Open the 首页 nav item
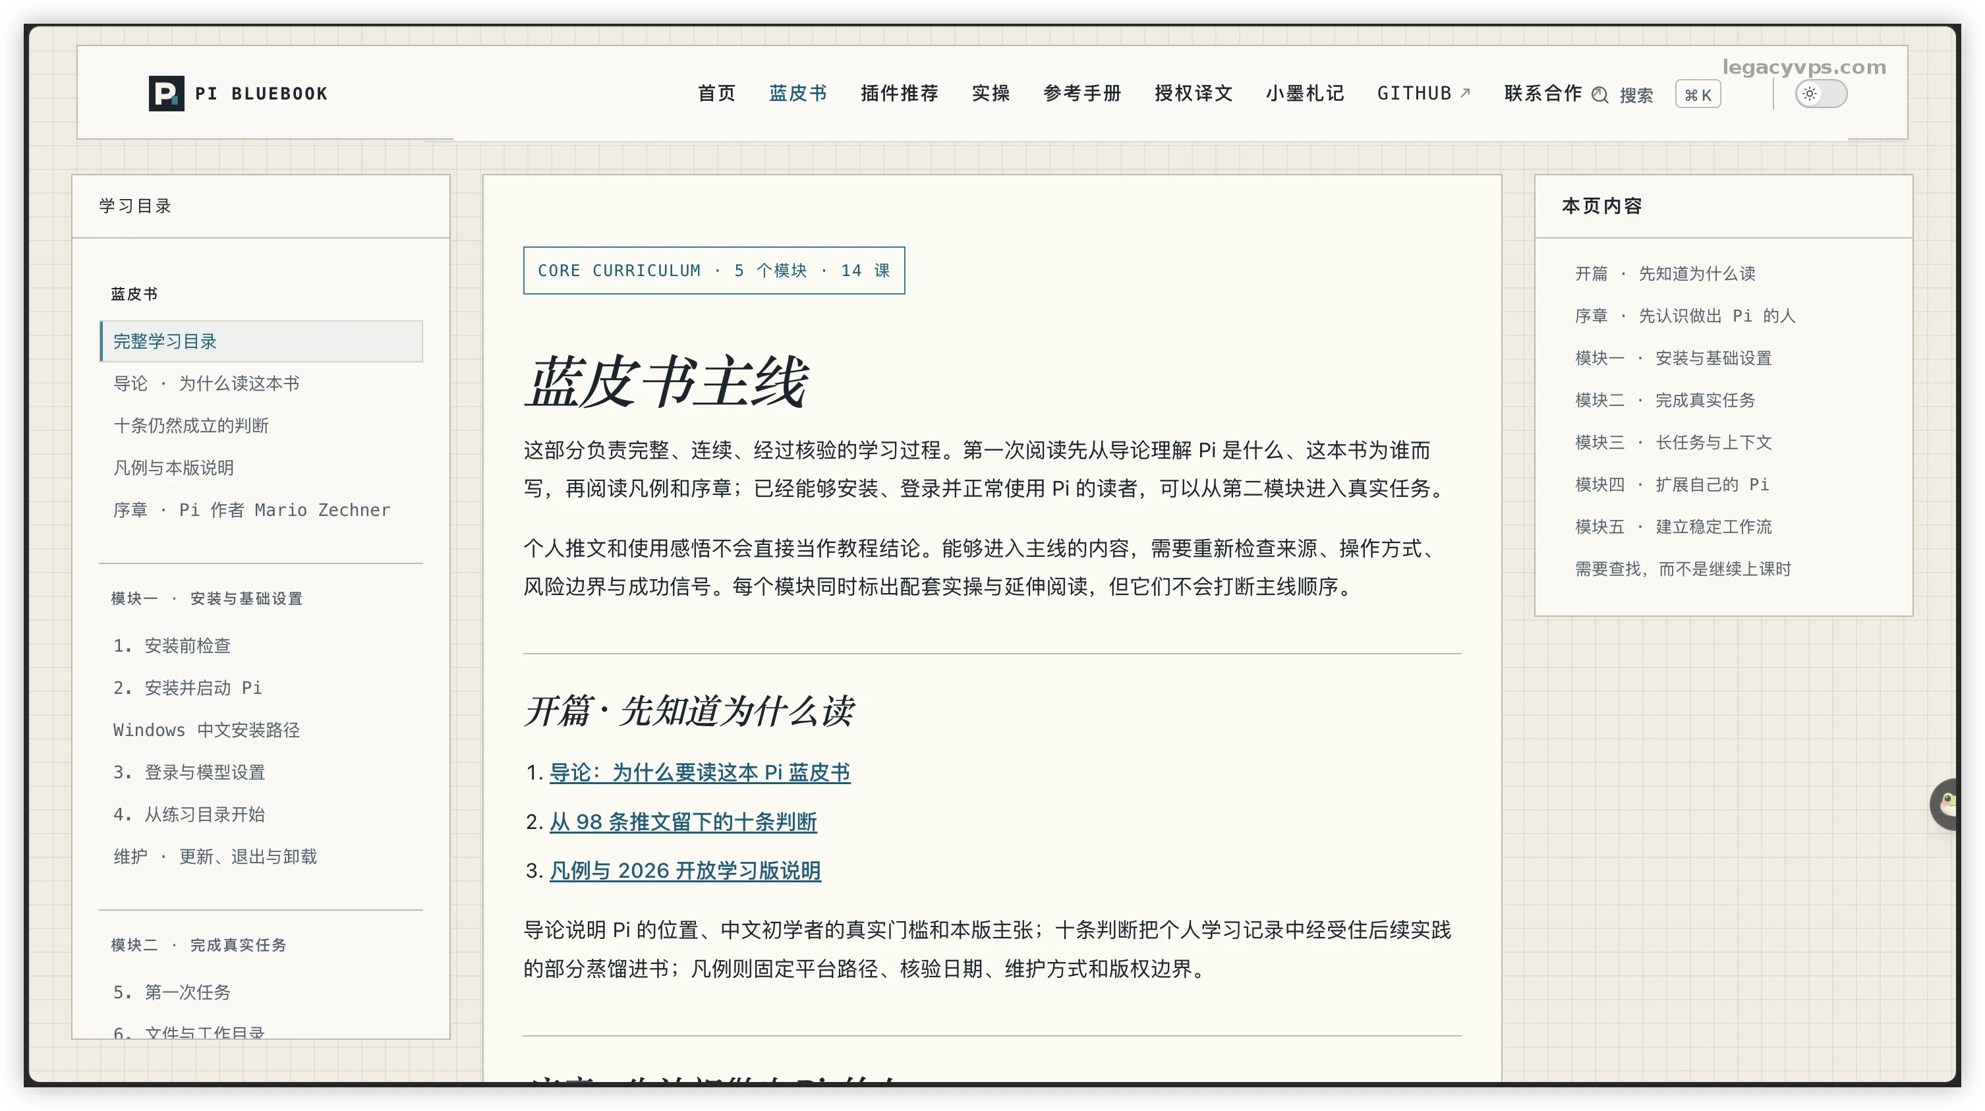The height and width of the screenshot is (1111, 1985). point(716,93)
